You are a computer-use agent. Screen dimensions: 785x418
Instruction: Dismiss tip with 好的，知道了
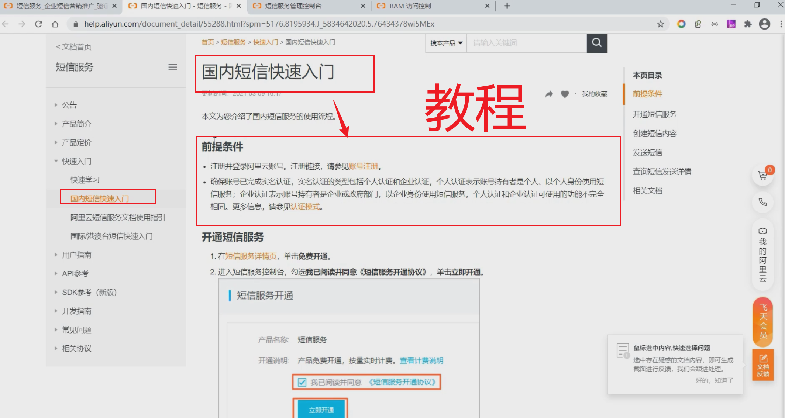(714, 380)
